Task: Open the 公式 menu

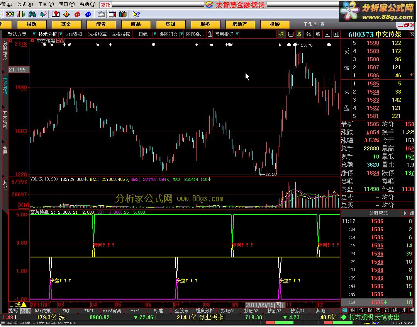Action: coord(25,4)
